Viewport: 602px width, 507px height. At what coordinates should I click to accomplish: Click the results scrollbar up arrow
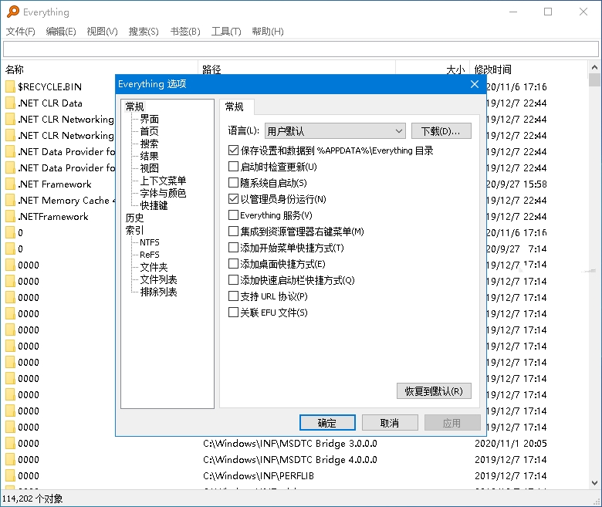[x=594, y=67]
